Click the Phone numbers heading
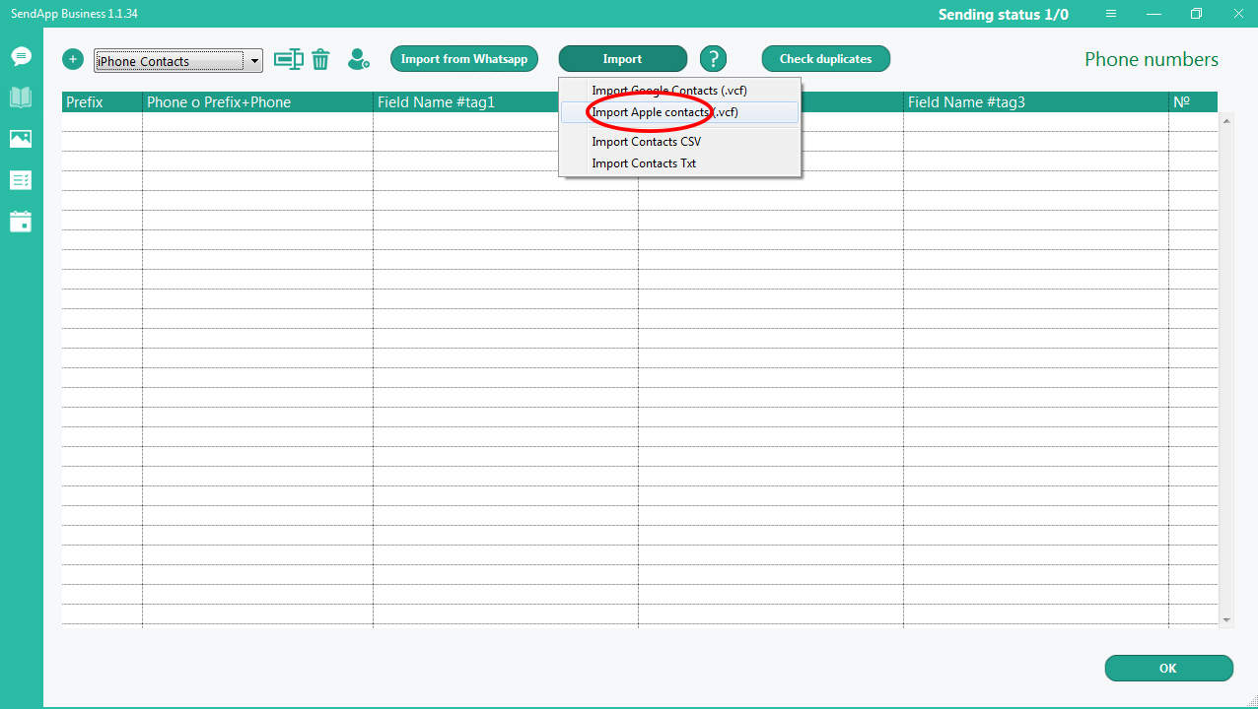Image resolution: width=1258 pixels, height=709 pixels. point(1152,59)
